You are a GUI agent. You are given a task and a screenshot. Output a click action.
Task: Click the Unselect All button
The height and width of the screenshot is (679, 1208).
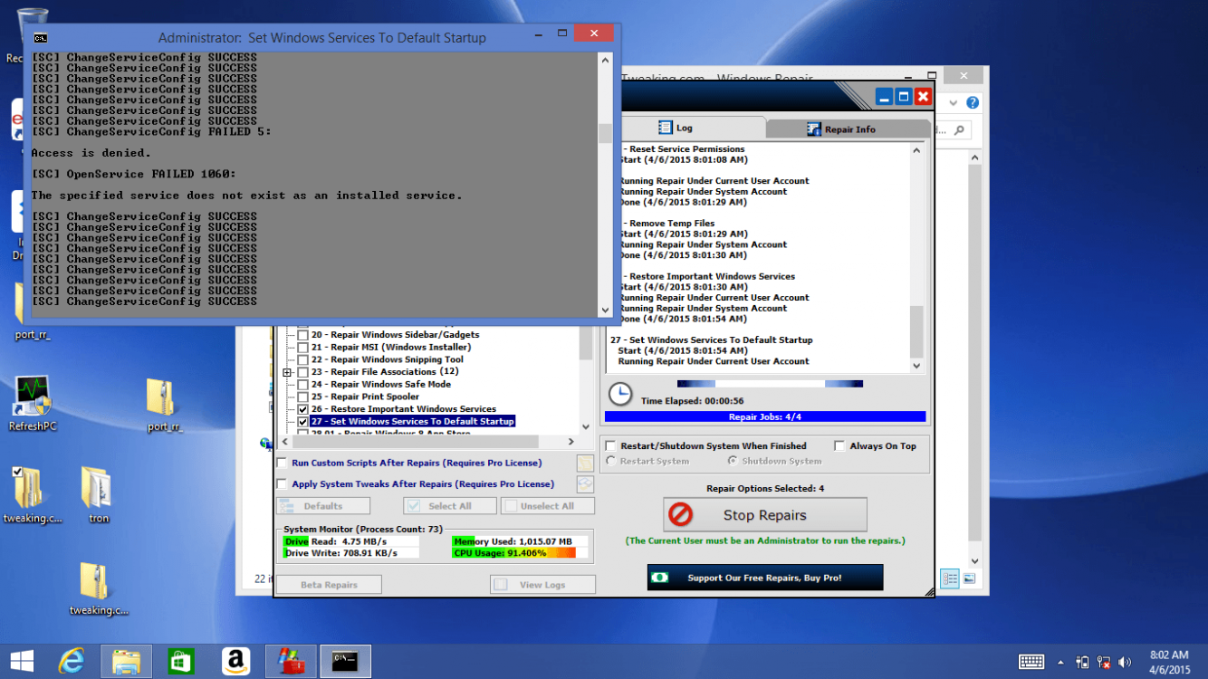tap(547, 506)
